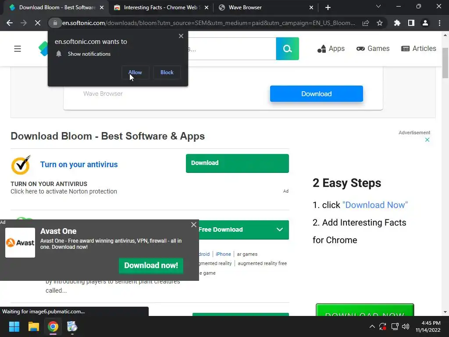Open the Chrome three-dot menu
The width and height of the screenshot is (449, 337).
click(439, 23)
